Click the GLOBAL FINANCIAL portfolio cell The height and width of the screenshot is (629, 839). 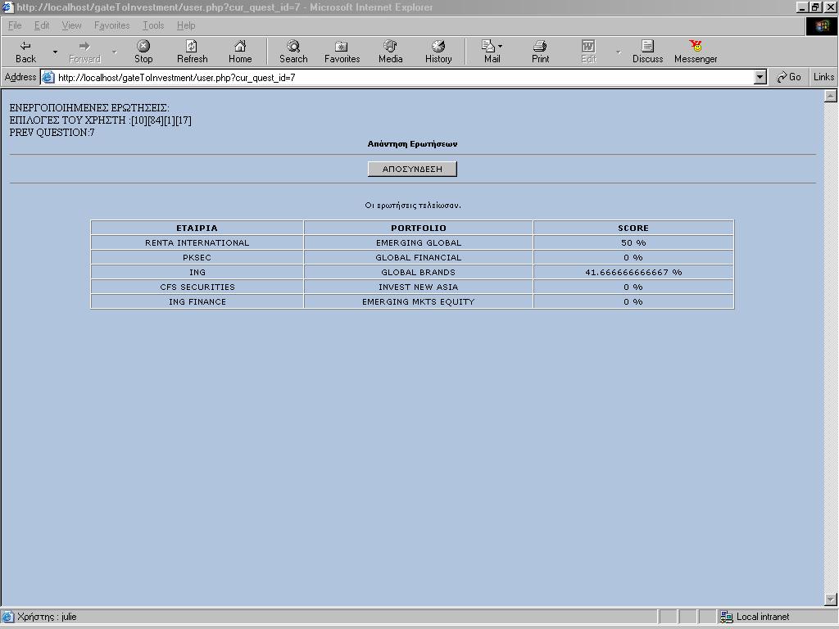(419, 257)
